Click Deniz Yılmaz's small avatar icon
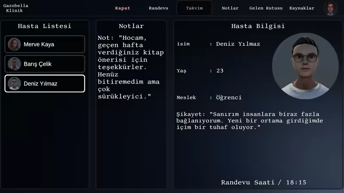344x193 pixels. pyautogui.click(x=14, y=84)
